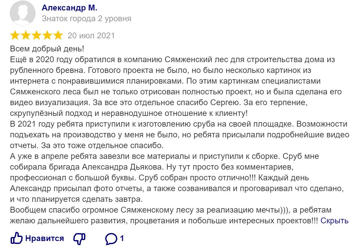Click the line starting В 2021 году ребята
Screen dimensions: 359x248
click(x=179, y=124)
